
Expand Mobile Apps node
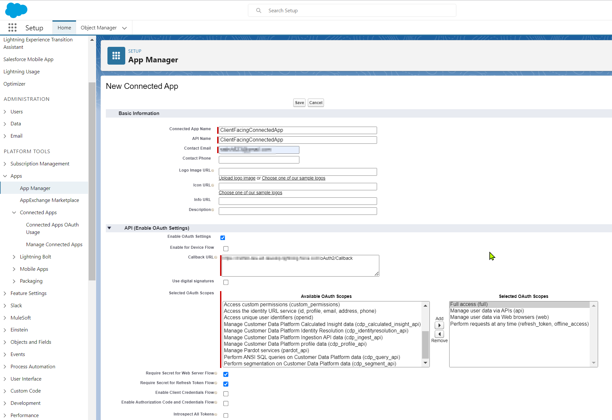click(x=14, y=269)
